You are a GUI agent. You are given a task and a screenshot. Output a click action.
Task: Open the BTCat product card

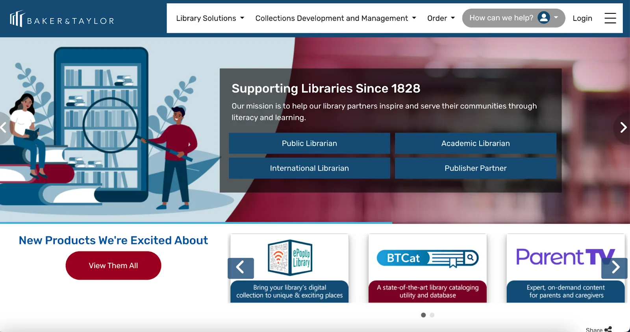click(427, 268)
